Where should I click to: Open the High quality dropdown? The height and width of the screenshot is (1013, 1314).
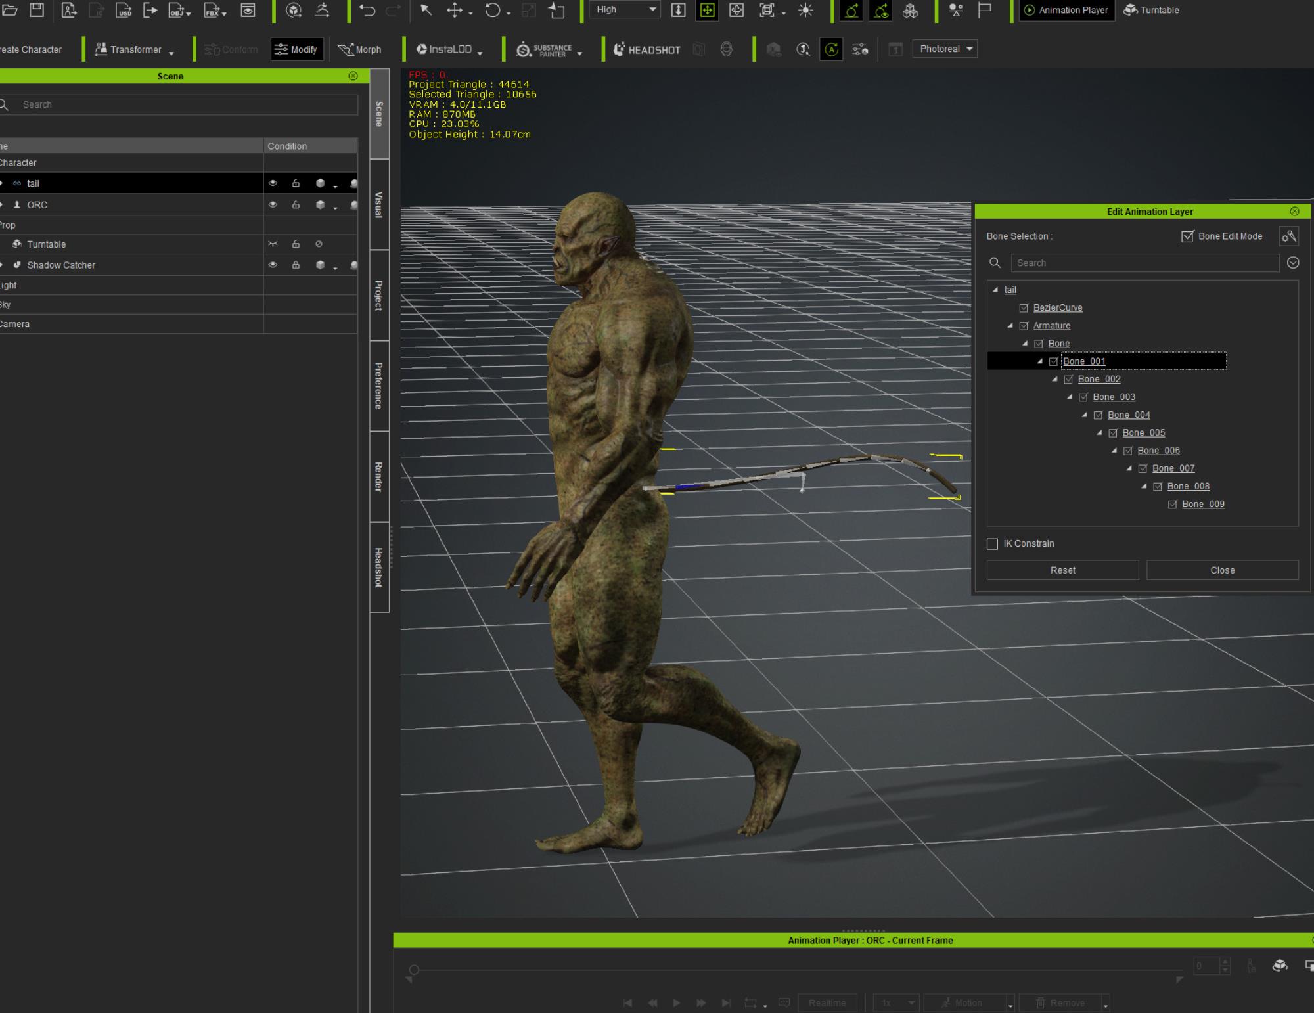coord(625,10)
